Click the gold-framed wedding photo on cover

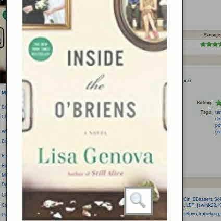(x=46, y=14)
